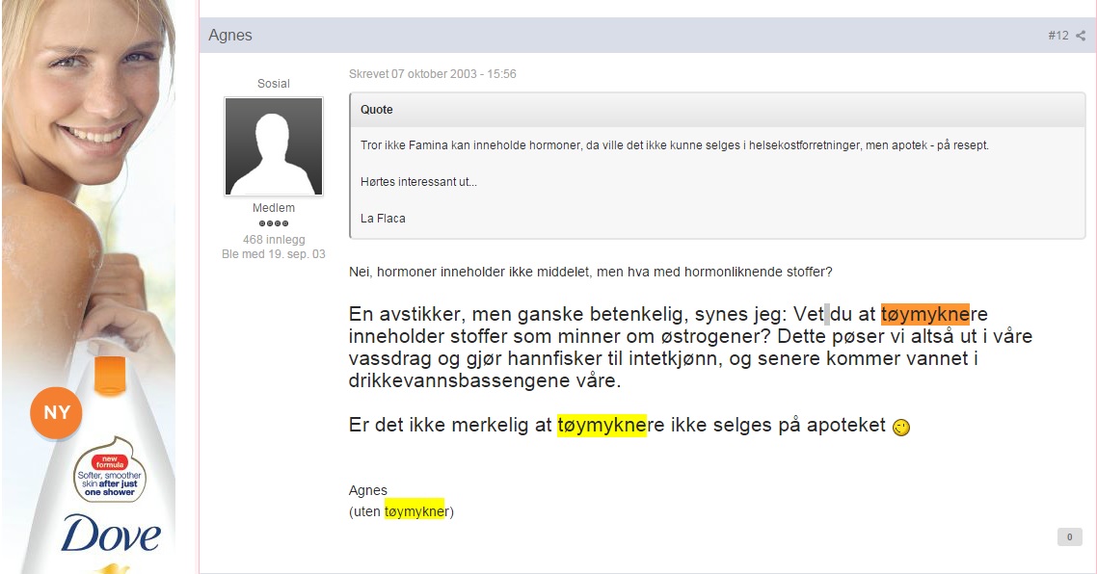Open Agnes's profile from the post header
This screenshot has width=1097, height=574.
pos(230,35)
